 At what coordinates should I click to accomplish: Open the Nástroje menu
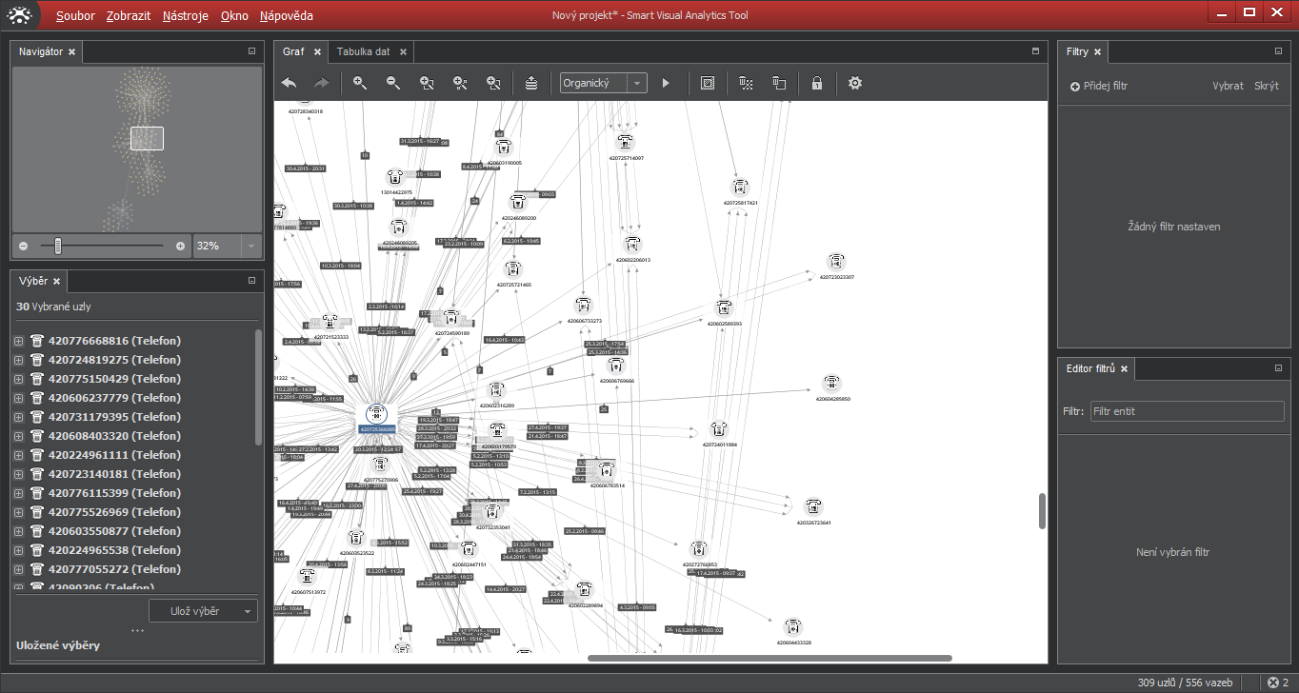click(x=185, y=16)
